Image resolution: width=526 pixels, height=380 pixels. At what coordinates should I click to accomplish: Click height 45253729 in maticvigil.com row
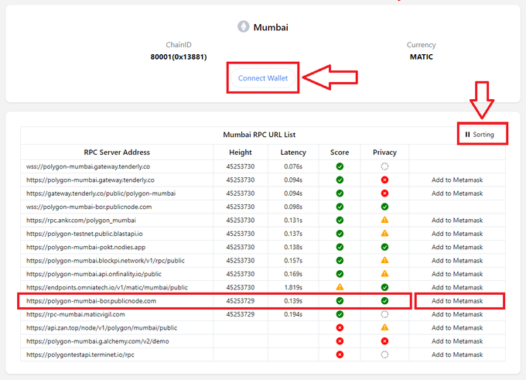coord(241,314)
